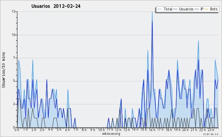Click the dark blue Usuarios legend line

coord(175,9)
